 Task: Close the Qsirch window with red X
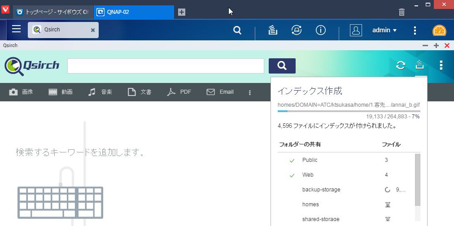pos(447,45)
